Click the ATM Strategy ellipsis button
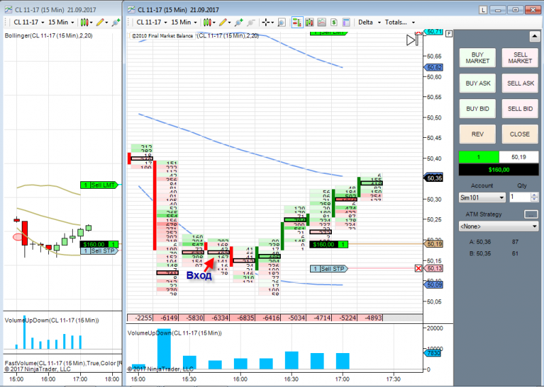 [531, 215]
